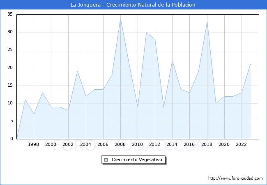Select the 2020 x-axis label
Viewport: 267px width, 185px height.
(224, 144)
